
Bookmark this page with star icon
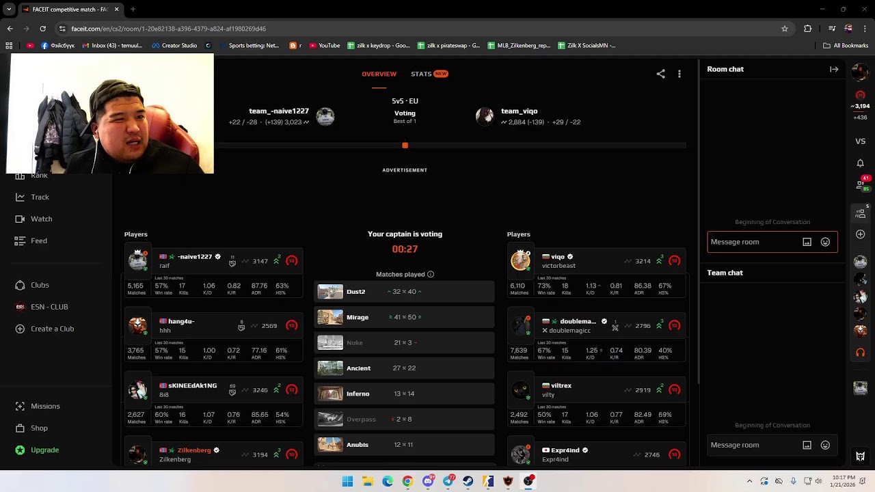785,29
